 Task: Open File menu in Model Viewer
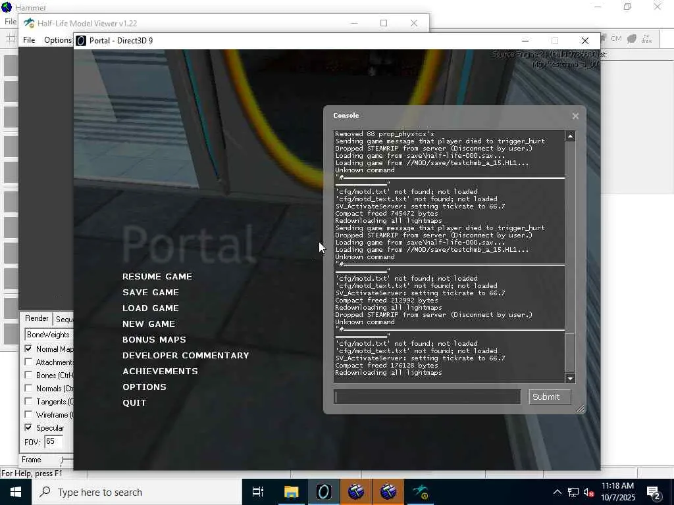click(x=29, y=40)
